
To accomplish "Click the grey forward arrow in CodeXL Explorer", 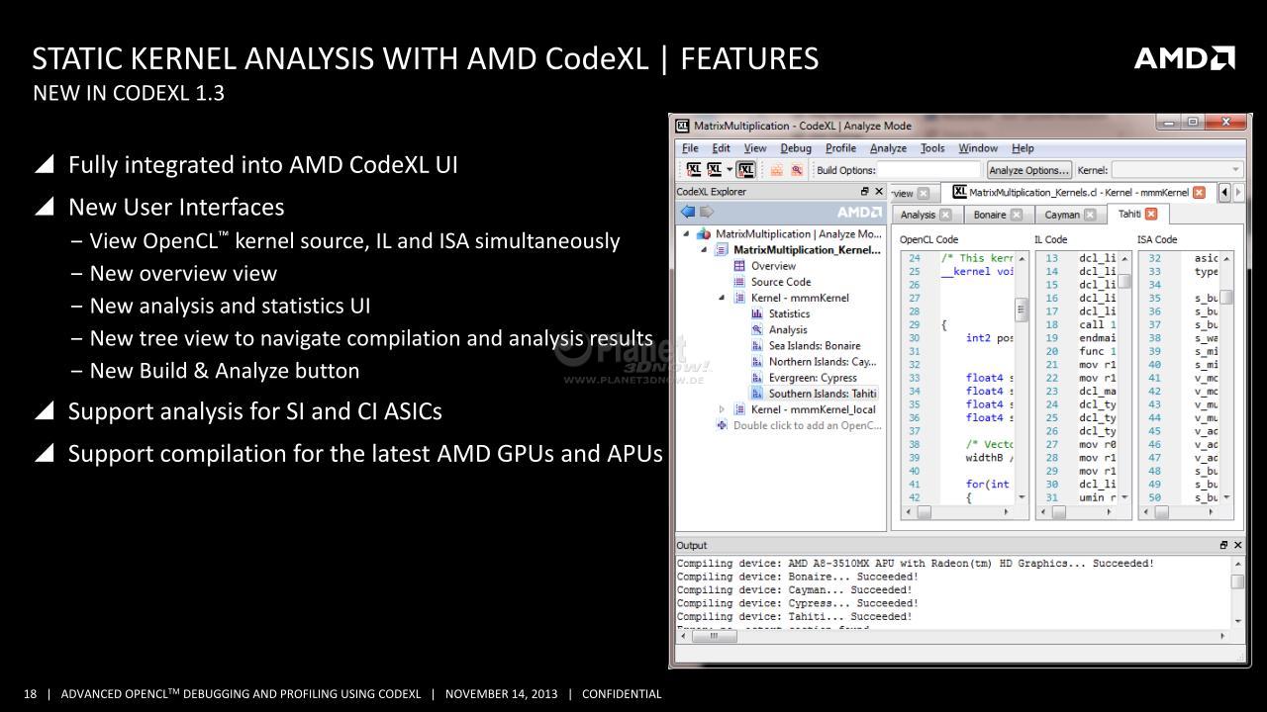I will tap(707, 212).
